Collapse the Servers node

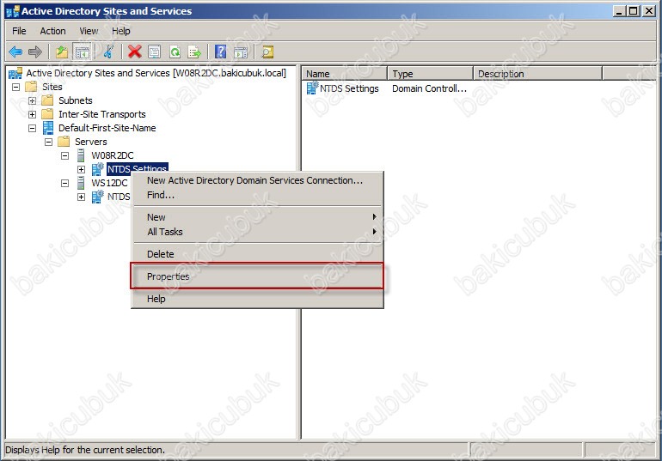[48, 142]
